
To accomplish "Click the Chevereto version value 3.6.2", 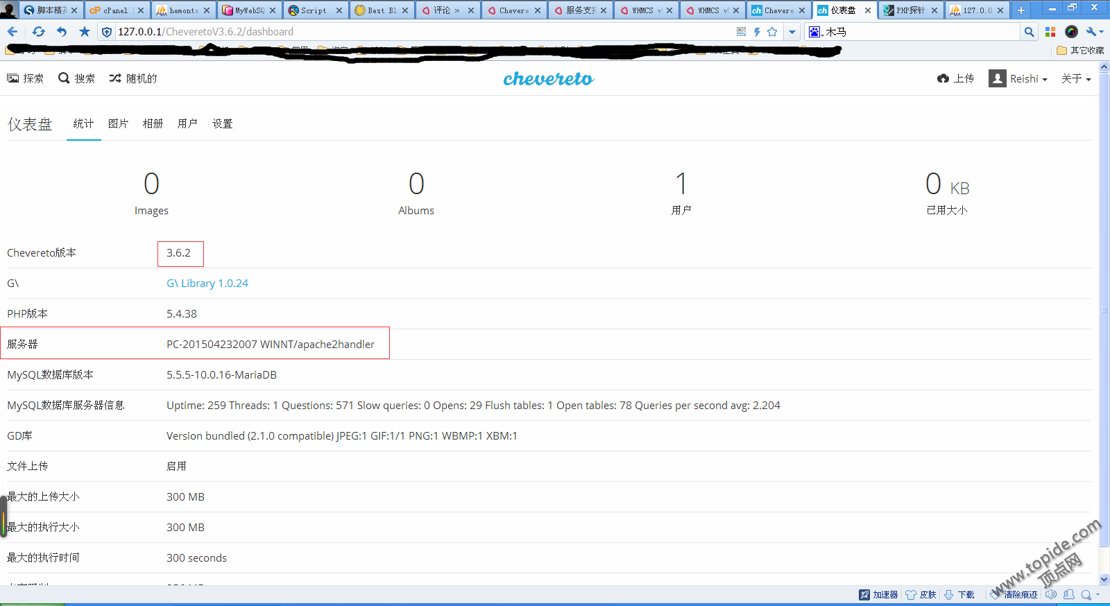I will pos(178,252).
